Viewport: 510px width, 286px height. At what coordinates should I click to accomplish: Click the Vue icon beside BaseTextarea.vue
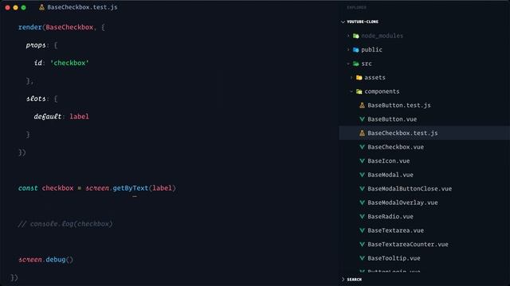click(x=362, y=230)
